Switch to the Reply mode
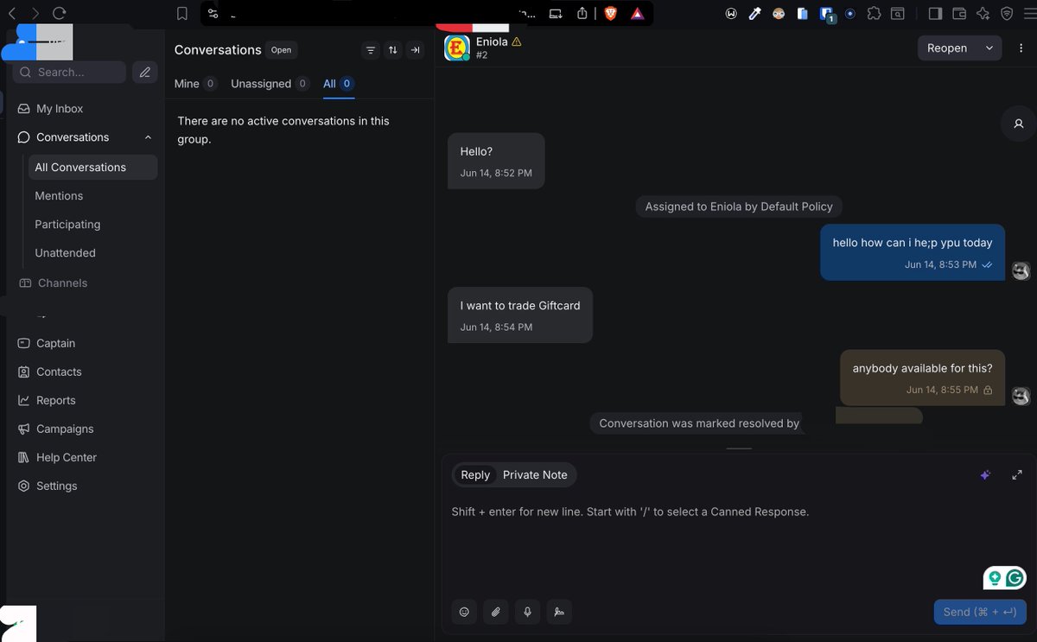The image size is (1037, 642). click(475, 474)
